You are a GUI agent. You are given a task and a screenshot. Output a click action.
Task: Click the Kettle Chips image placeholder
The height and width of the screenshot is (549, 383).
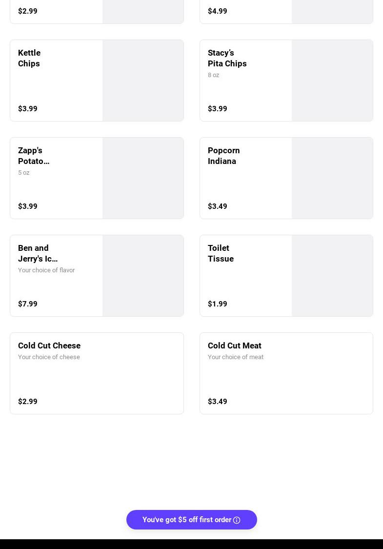[x=143, y=81]
